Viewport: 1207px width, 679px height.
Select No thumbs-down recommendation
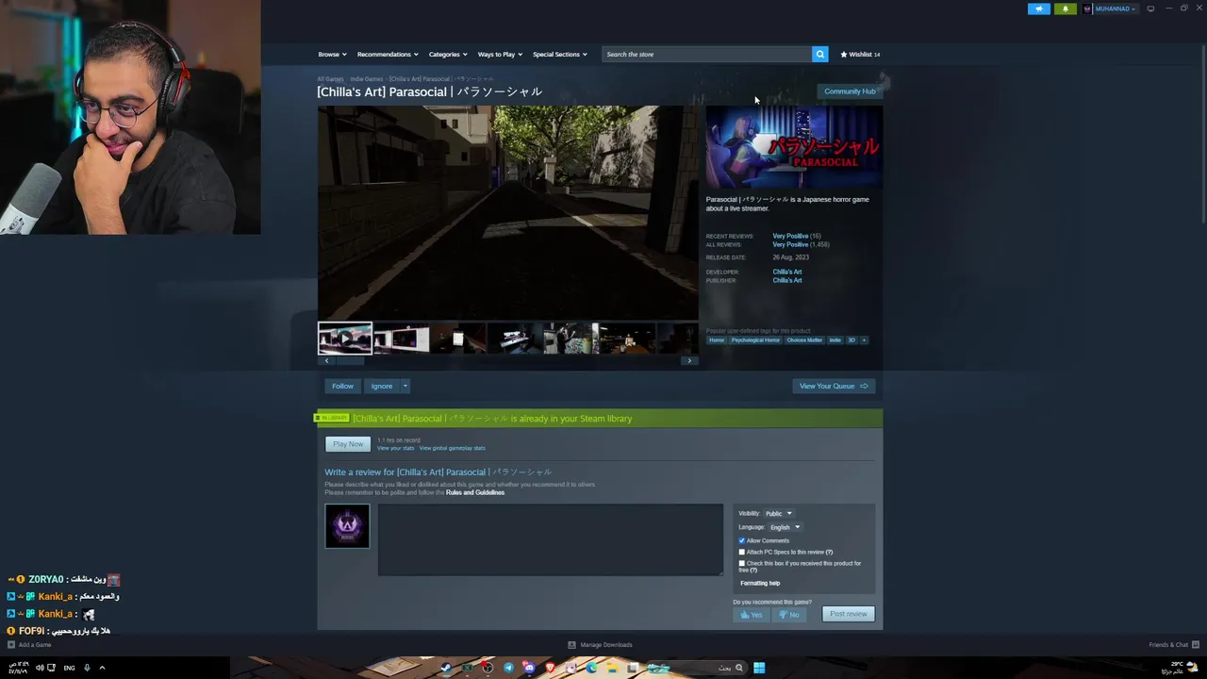789,614
